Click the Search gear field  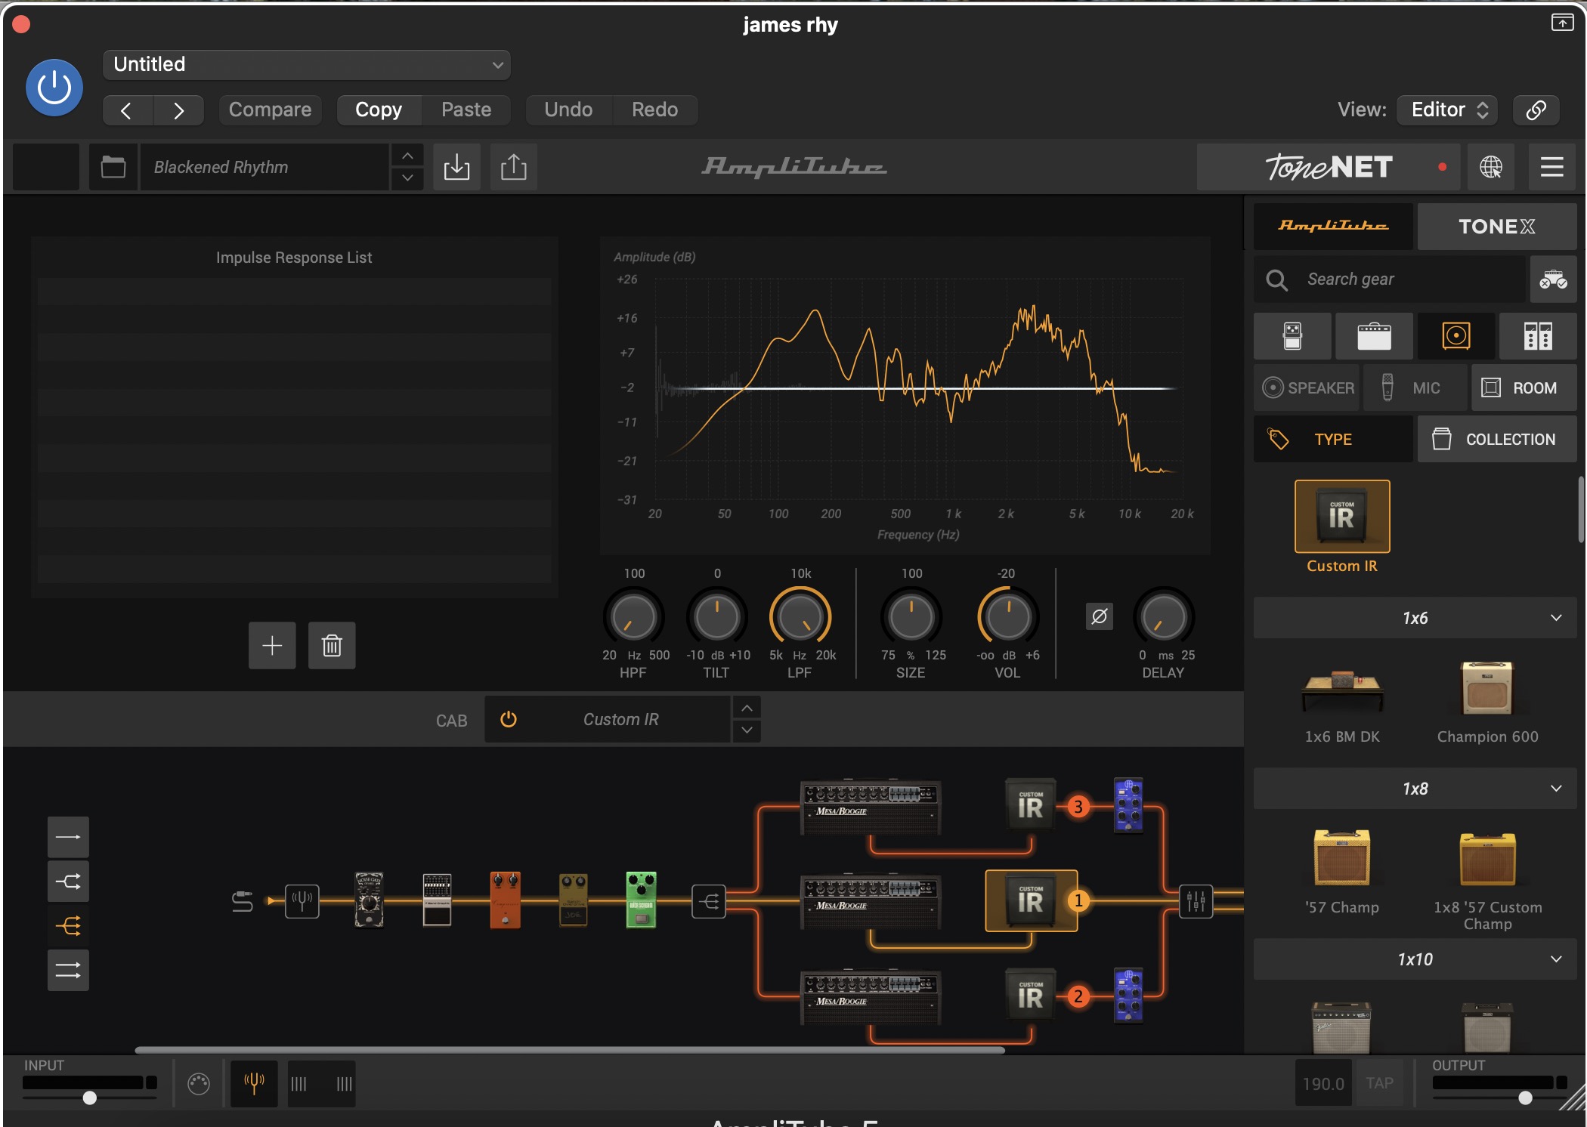click(x=1391, y=279)
